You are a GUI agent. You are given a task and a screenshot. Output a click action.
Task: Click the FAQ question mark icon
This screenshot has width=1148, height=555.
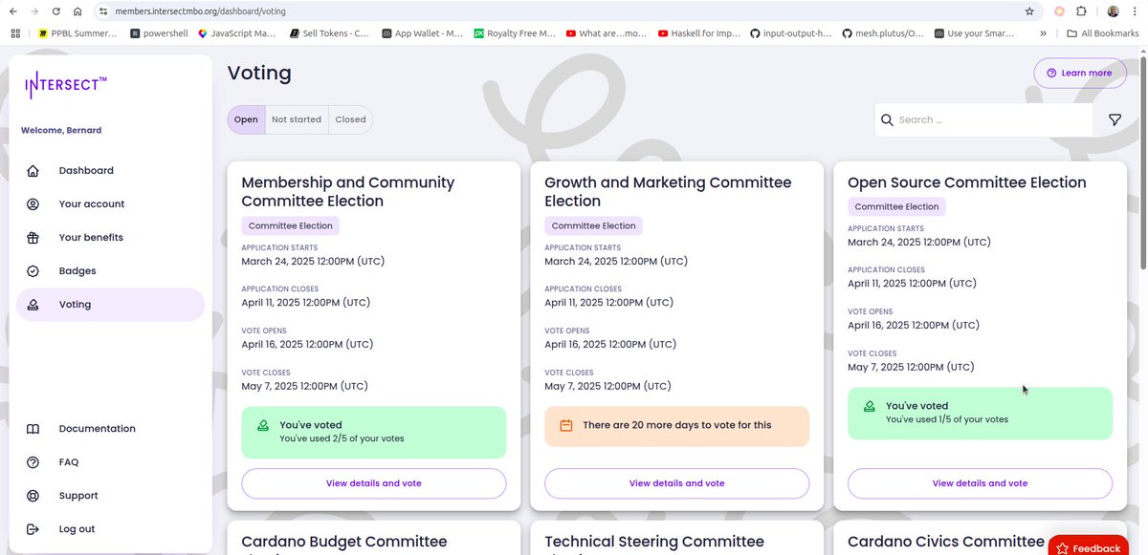tap(33, 462)
